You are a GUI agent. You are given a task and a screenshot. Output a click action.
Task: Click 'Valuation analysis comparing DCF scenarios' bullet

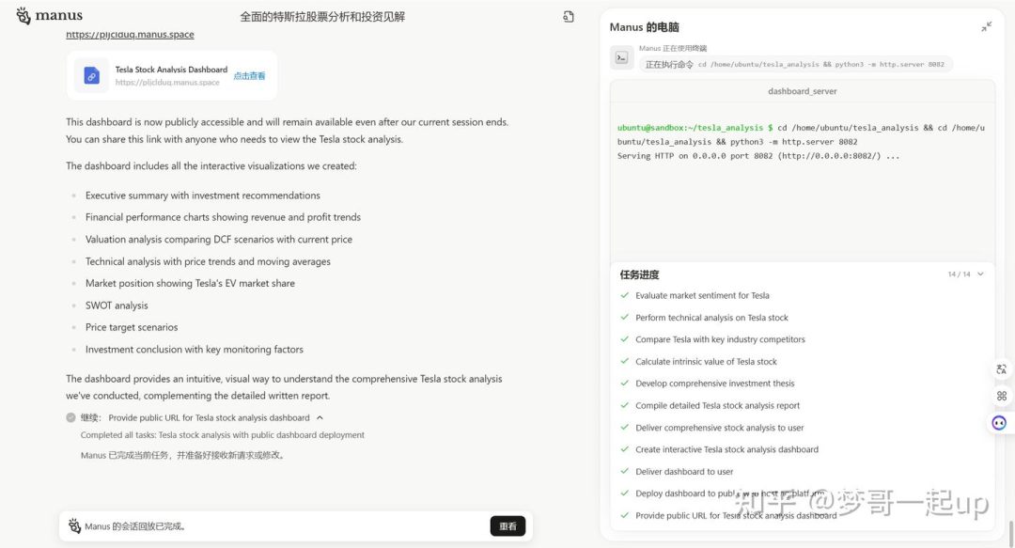219,240
